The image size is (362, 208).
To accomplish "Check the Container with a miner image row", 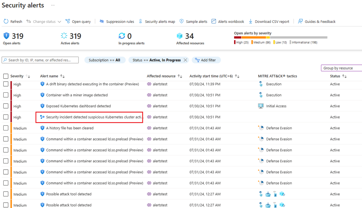I will pyautogui.click(x=6, y=95).
